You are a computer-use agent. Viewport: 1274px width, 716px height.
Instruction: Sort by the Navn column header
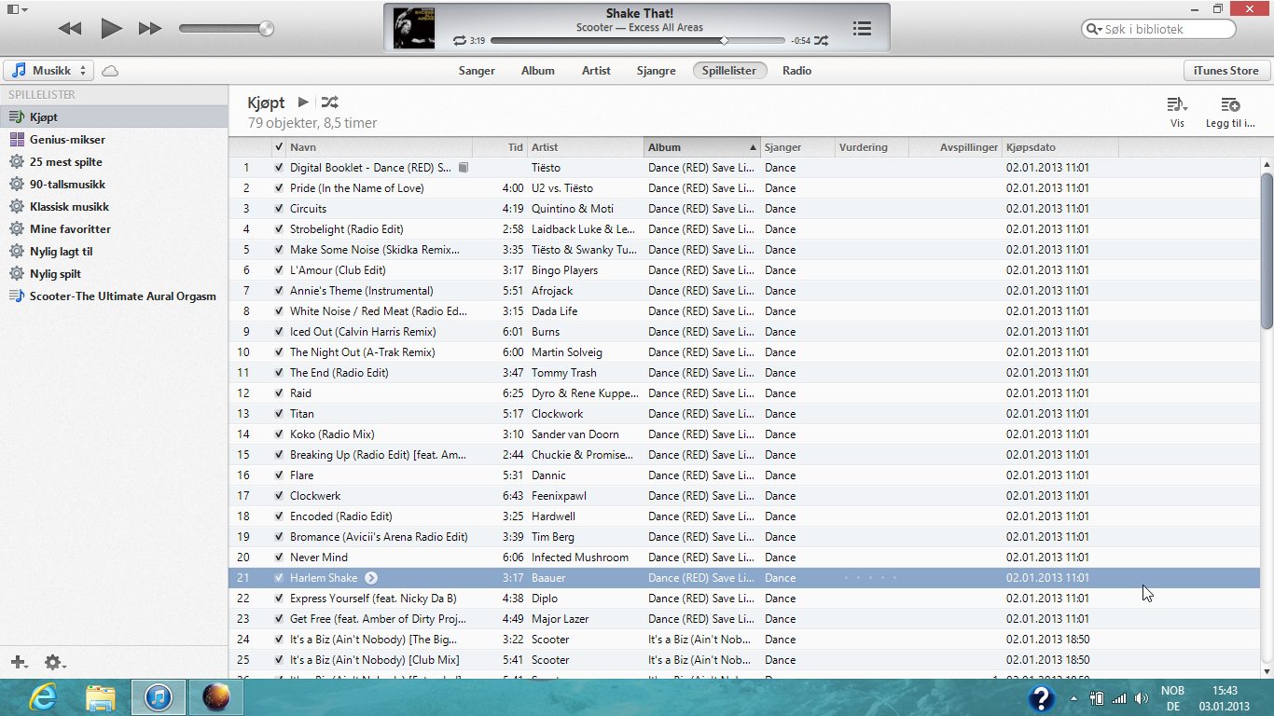[380, 147]
